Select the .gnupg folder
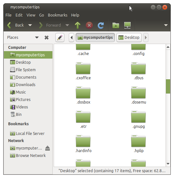 [x=138, y=119]
